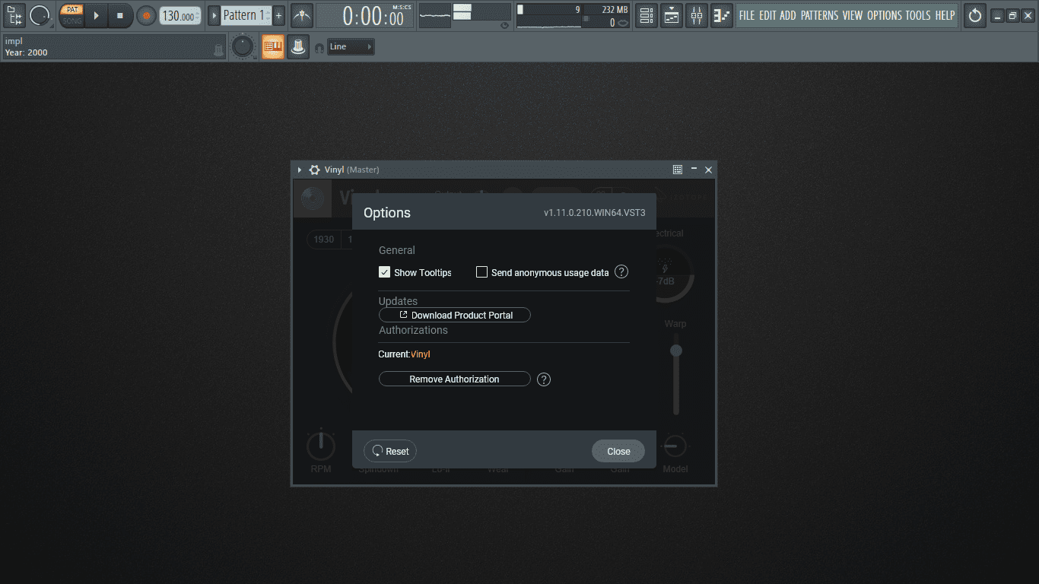Click the orange Vinyl authorization text

(x=421, y=354)
